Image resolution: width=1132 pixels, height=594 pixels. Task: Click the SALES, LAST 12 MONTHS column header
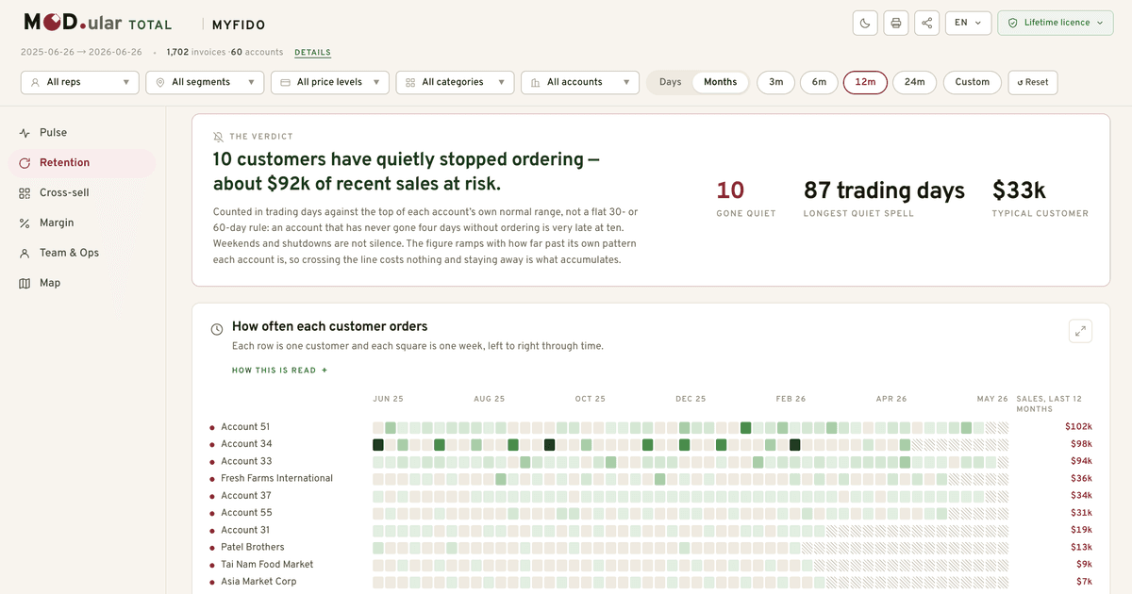pyautogui.click(x=1049, y=404)
